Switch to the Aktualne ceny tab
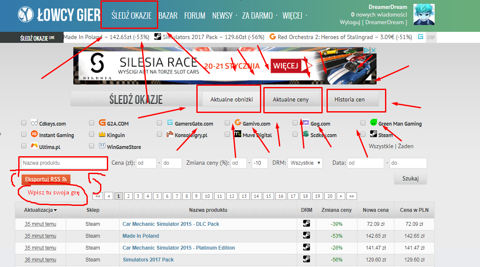The image size is (480, 267). click(290, 99)
